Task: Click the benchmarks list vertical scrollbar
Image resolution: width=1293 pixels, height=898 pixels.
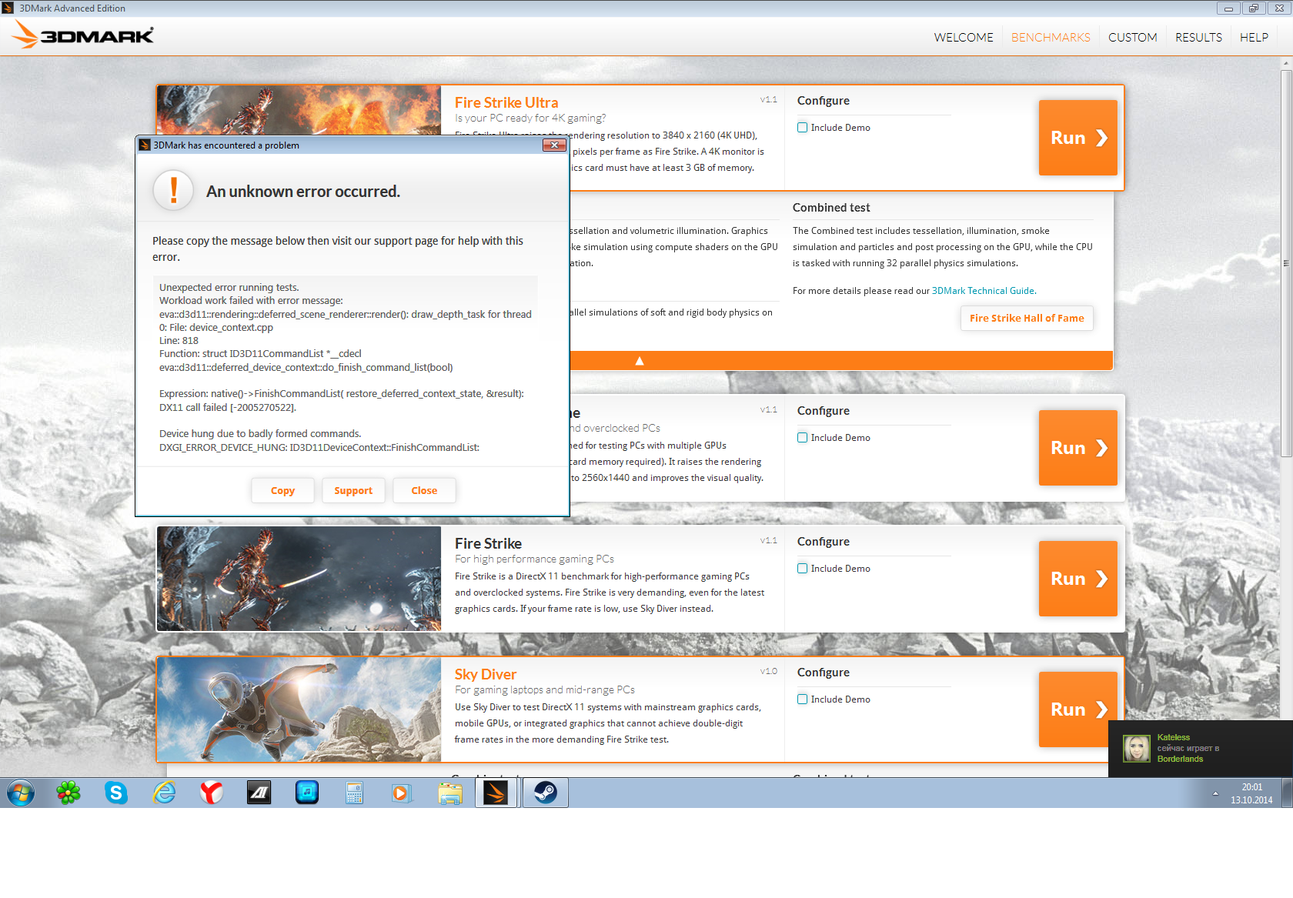Action: (x=1286, y=262)
